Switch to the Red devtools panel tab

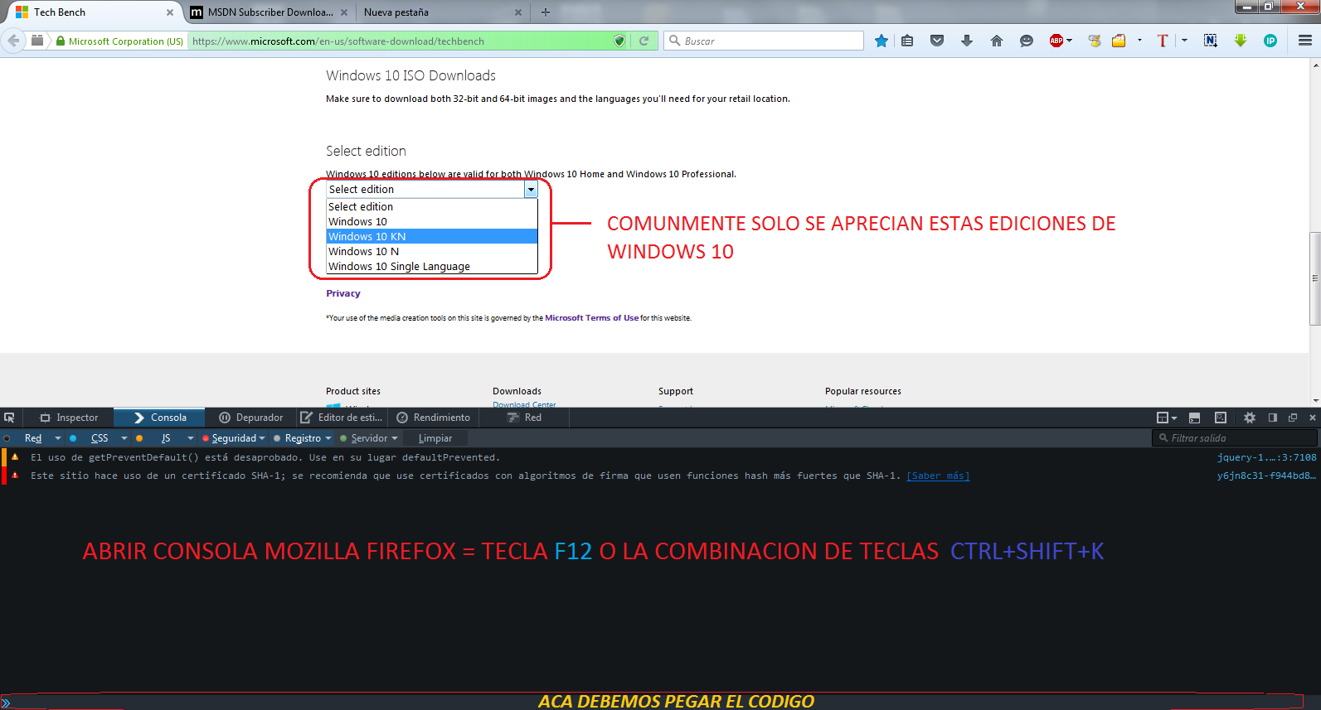pyautogui.click(x=524, y=418)
